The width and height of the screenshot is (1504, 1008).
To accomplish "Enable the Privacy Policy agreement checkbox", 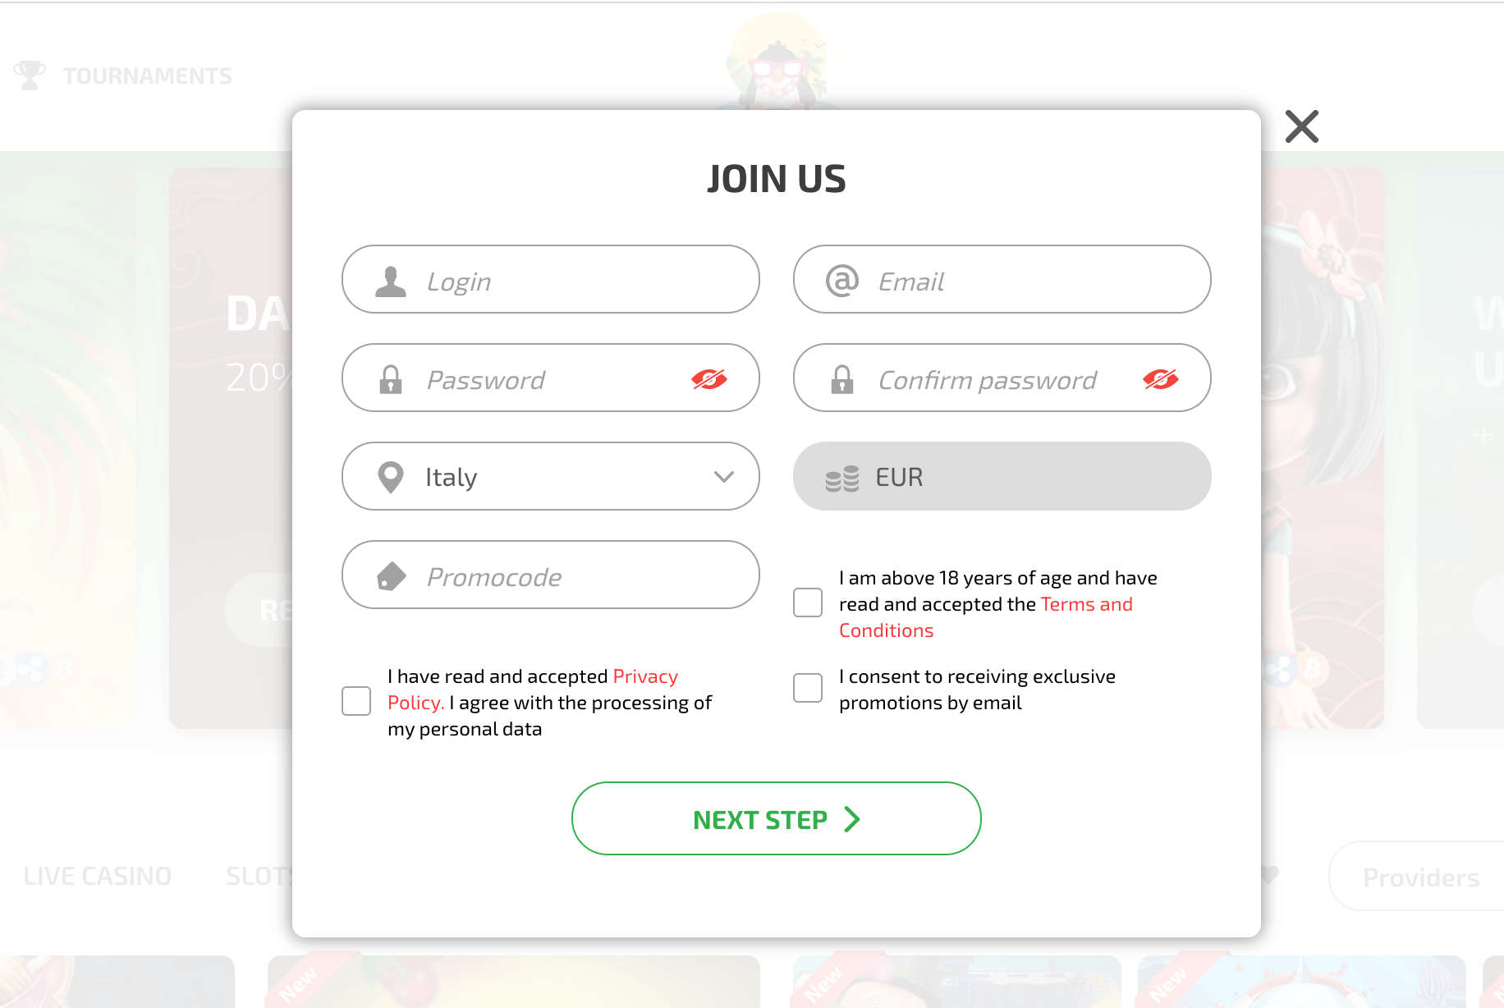I will click(355, 701).
